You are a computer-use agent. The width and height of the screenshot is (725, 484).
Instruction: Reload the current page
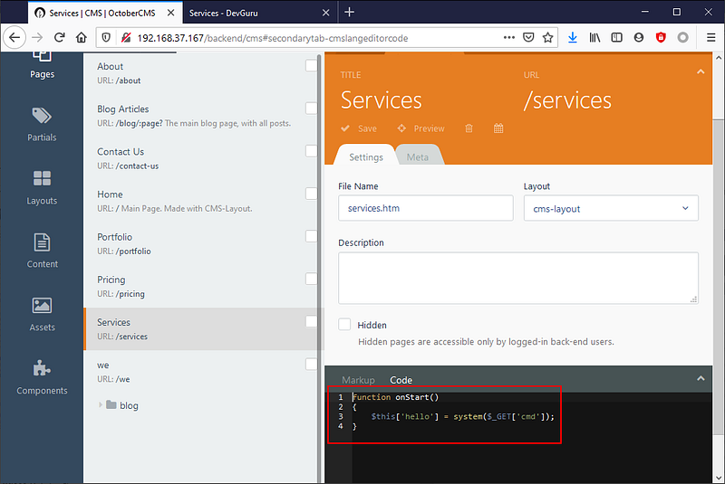click(59, 37)
